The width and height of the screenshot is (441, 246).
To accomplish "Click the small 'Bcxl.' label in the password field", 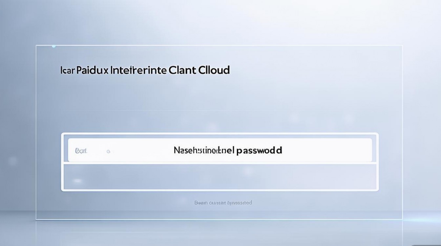I will pyautogui.click(x=81, y=151).
